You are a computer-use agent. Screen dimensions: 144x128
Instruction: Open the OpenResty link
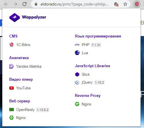click(25, 110)
